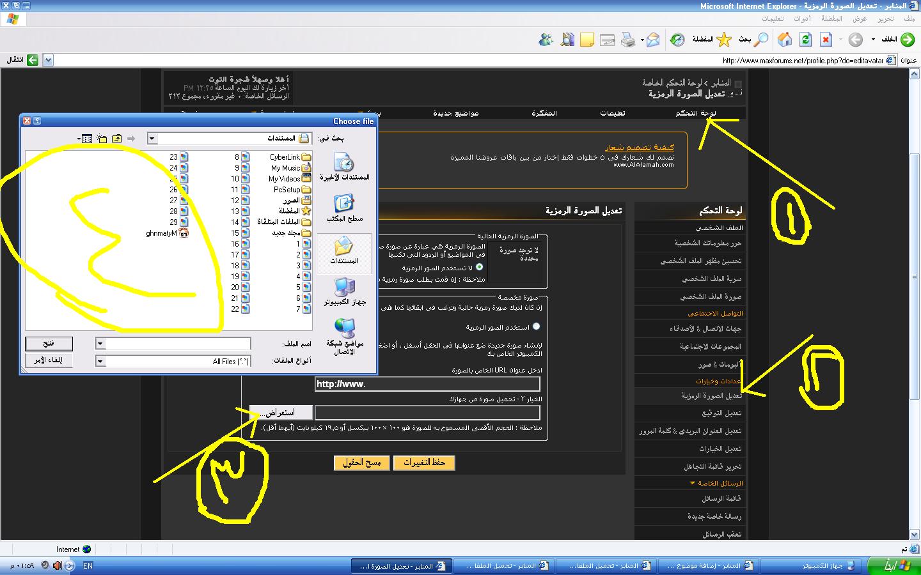Select 'do not use avatar' radio button

(x=479, y=267)
